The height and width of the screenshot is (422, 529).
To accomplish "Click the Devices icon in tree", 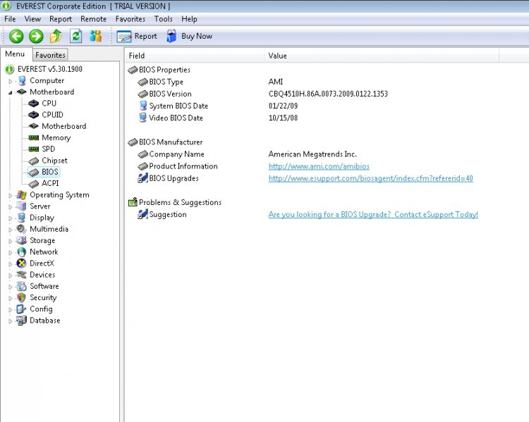I will [x=22, y=275].
